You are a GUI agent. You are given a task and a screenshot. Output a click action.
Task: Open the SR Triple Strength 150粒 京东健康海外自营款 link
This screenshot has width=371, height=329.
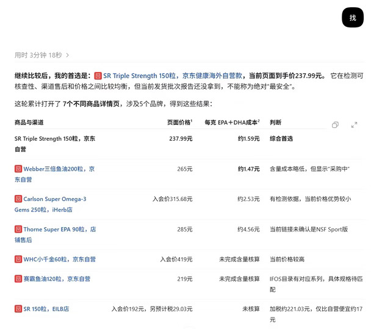tap(173, 76)
